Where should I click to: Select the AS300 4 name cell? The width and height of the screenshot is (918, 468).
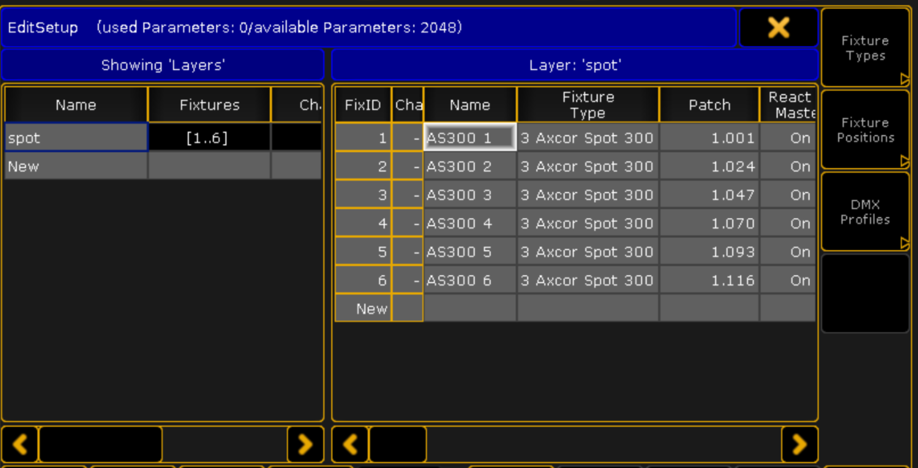coord(470,223)
